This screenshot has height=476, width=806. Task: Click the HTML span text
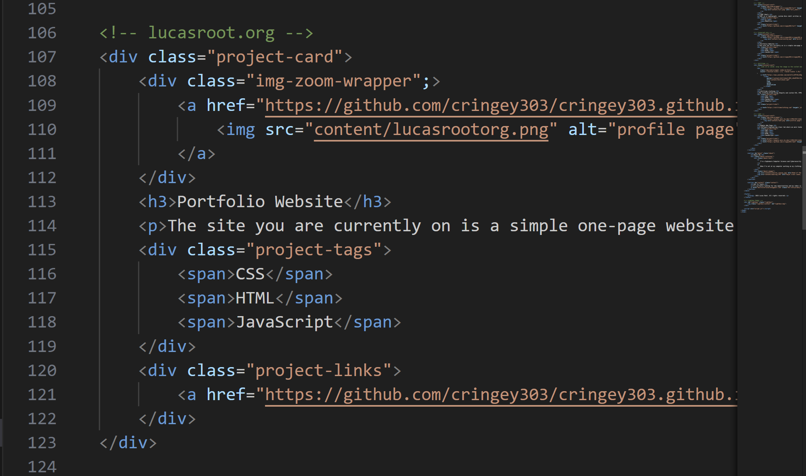point(255,298)
